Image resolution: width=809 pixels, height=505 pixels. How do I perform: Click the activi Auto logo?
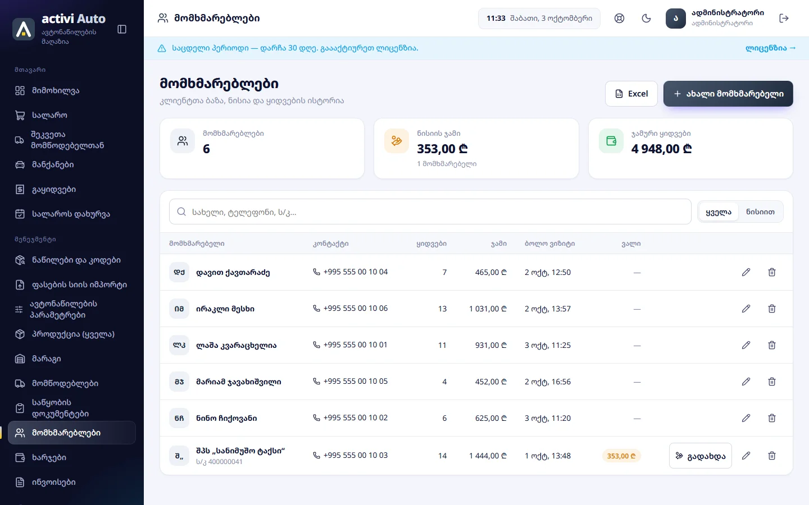tap(24, 29)
